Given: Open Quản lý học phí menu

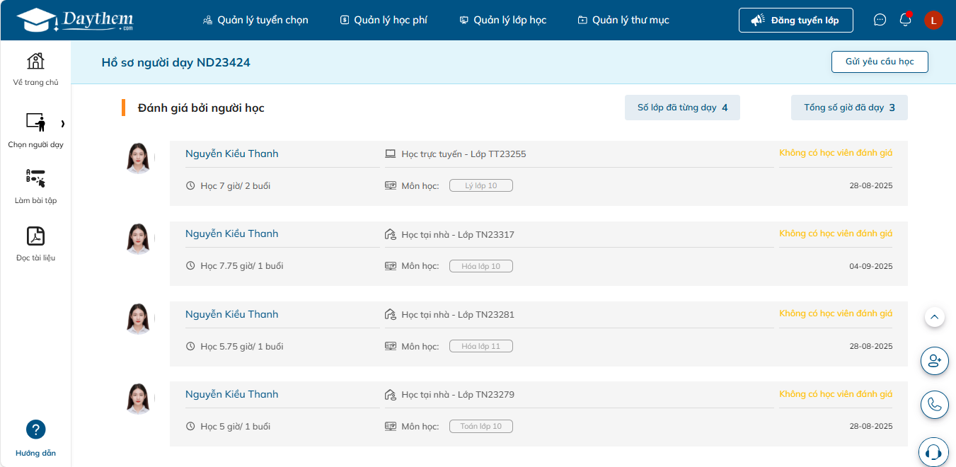Looking at the screenshot, I should [x=384, y=20].
